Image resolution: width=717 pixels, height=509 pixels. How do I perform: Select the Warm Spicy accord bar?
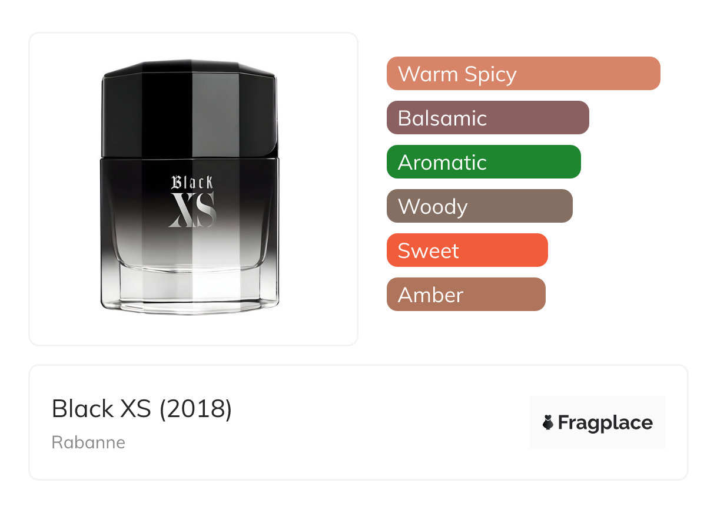523,74
